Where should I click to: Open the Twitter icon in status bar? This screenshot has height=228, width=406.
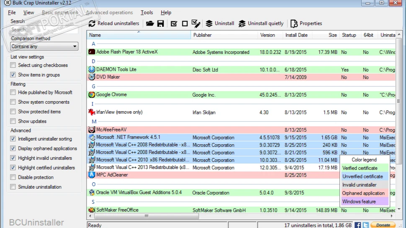tap(365, 225)
